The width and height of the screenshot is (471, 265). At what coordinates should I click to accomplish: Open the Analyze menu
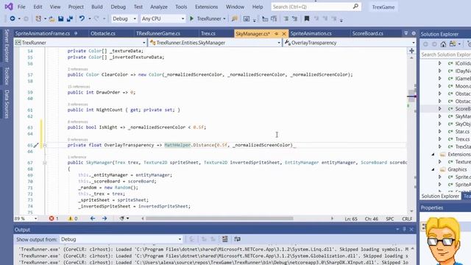pyautogui.click(x=159, y=7)
